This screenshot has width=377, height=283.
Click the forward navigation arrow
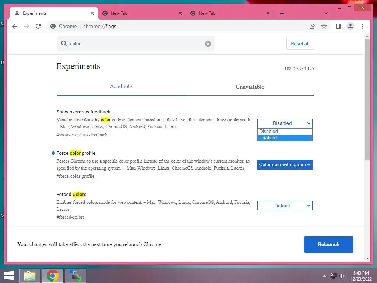click(27, 26)
